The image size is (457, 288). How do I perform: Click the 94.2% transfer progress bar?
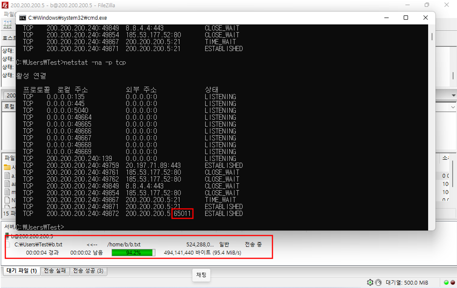coord(133,253)
